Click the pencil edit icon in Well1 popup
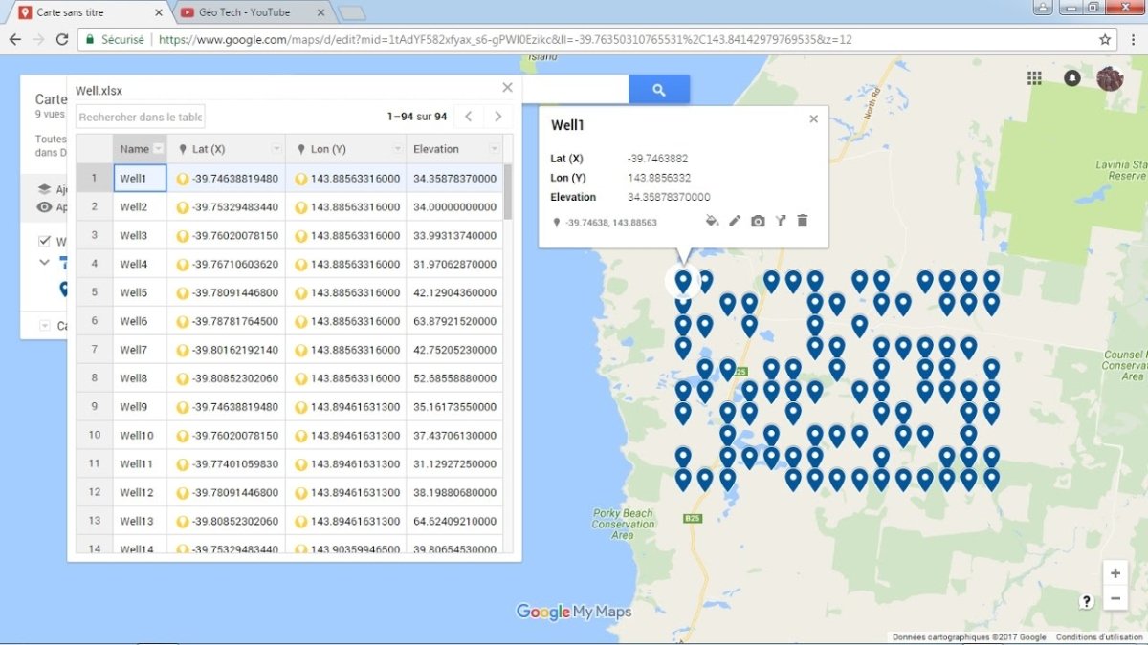 (x=735, y=221)
